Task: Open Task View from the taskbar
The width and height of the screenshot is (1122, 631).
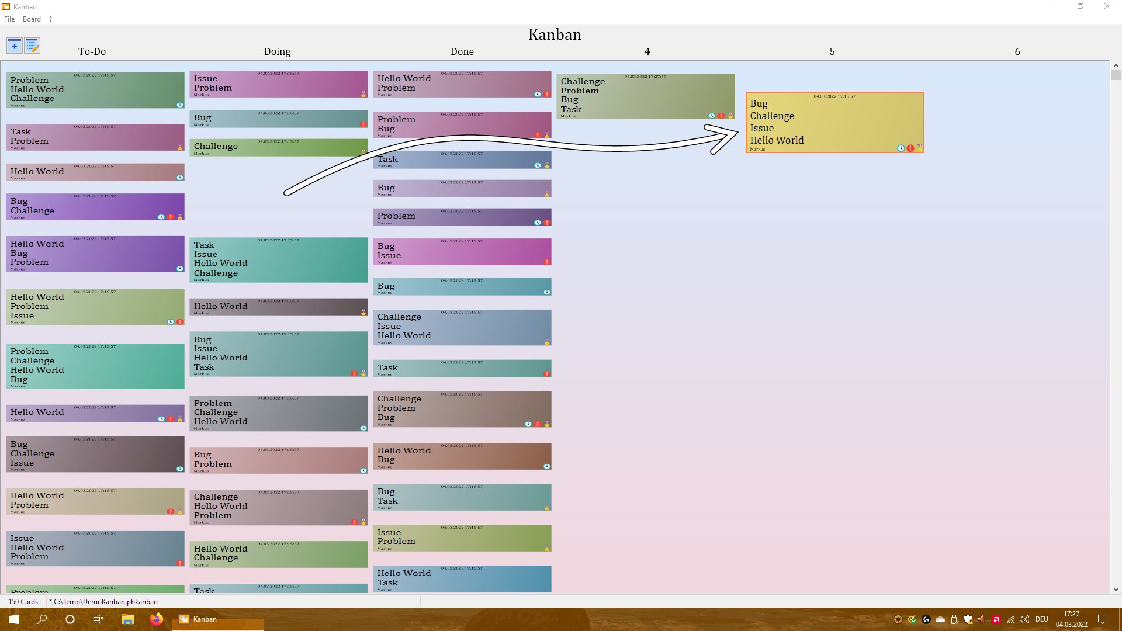Action: pos(98,619)
